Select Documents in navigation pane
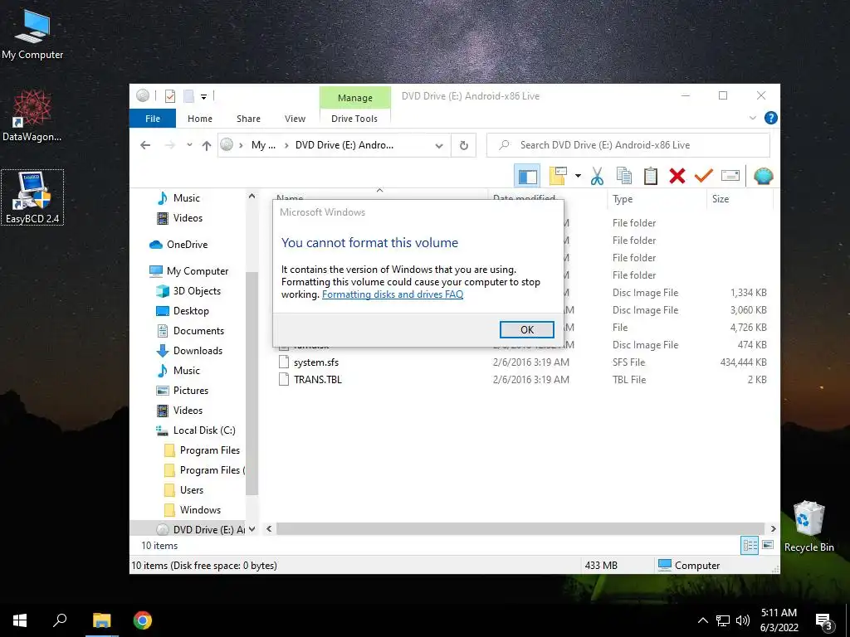850x637 pixels. (198, 331)
